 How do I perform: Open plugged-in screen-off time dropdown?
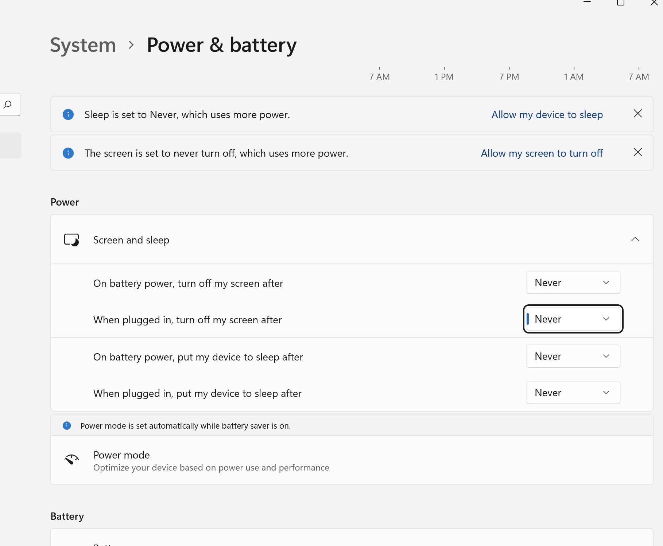point(573,319)
